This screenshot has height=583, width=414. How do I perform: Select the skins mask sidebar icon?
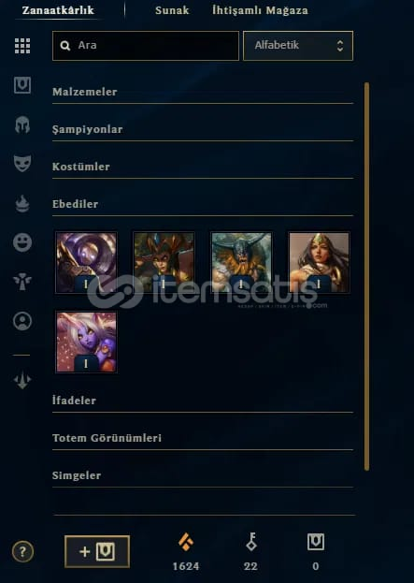pyautogui.click(x=22, y=163)
